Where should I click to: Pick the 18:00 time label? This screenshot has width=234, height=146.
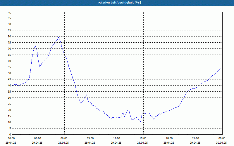(x=170, y=138)
